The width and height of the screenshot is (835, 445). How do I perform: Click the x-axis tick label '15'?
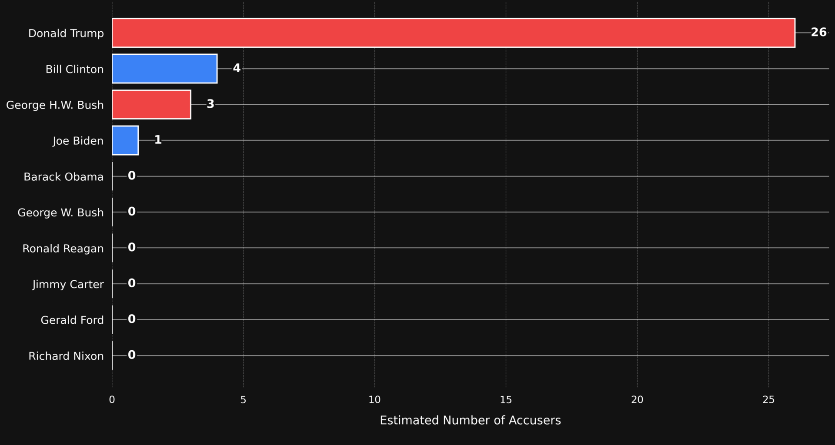pyautogui.click(x=506, y=400)
